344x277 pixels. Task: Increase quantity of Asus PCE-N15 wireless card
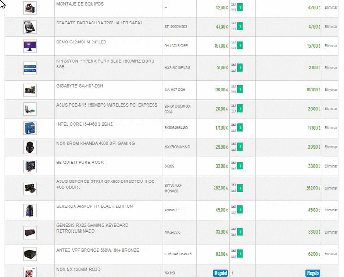(233, 106)
